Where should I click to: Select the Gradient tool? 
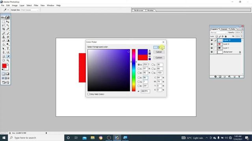8,41
